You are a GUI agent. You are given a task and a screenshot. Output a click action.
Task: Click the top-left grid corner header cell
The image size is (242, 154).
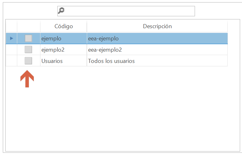12,26
